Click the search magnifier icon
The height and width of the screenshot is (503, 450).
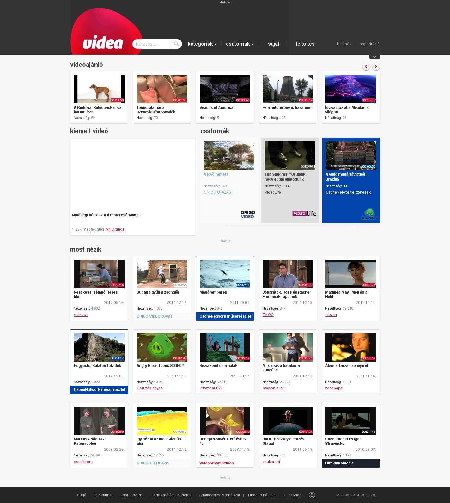click(176, 44)
